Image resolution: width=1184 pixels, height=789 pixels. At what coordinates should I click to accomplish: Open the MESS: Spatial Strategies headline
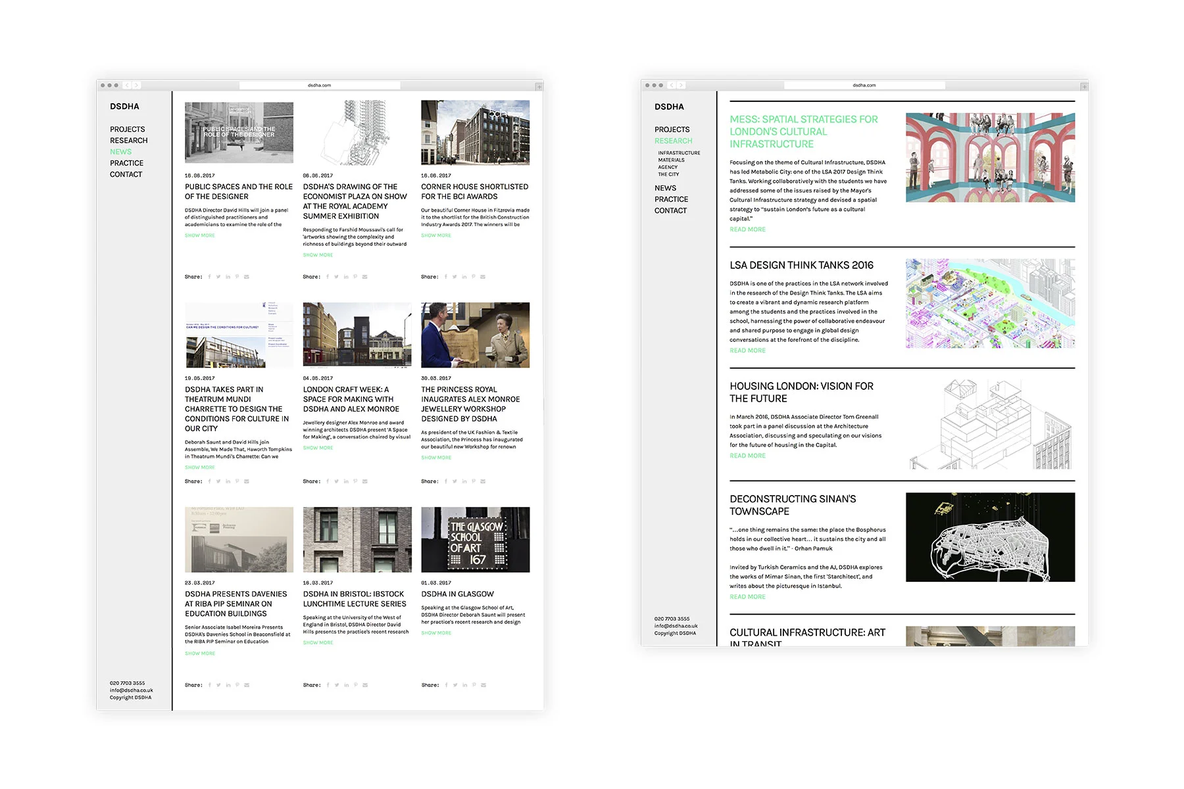coord(804,131)
